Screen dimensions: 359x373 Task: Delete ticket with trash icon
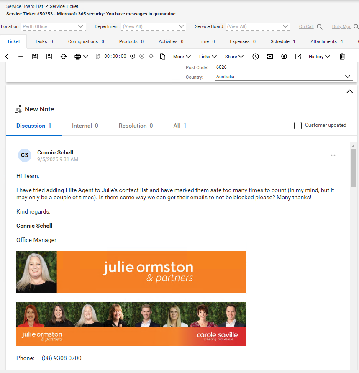click(342, 57)
